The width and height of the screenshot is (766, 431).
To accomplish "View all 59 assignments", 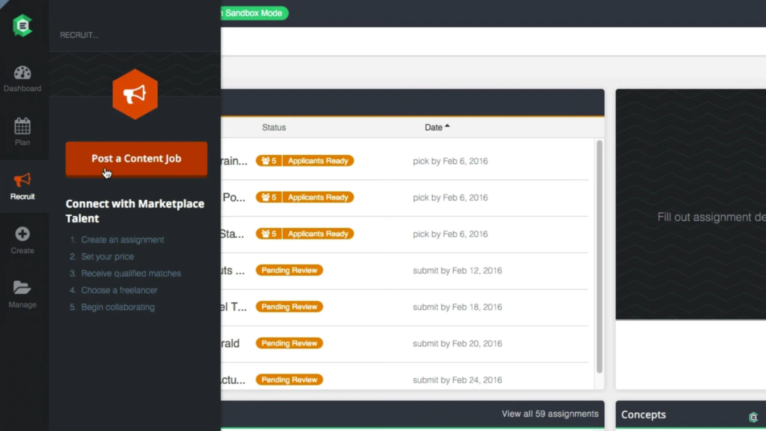I will [x=550, y=414].
